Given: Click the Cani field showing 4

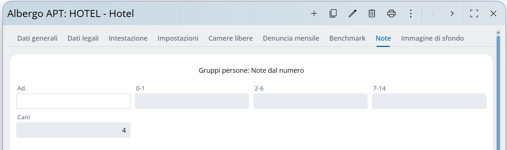Looking at the screenshot, I should coord(73,130).
